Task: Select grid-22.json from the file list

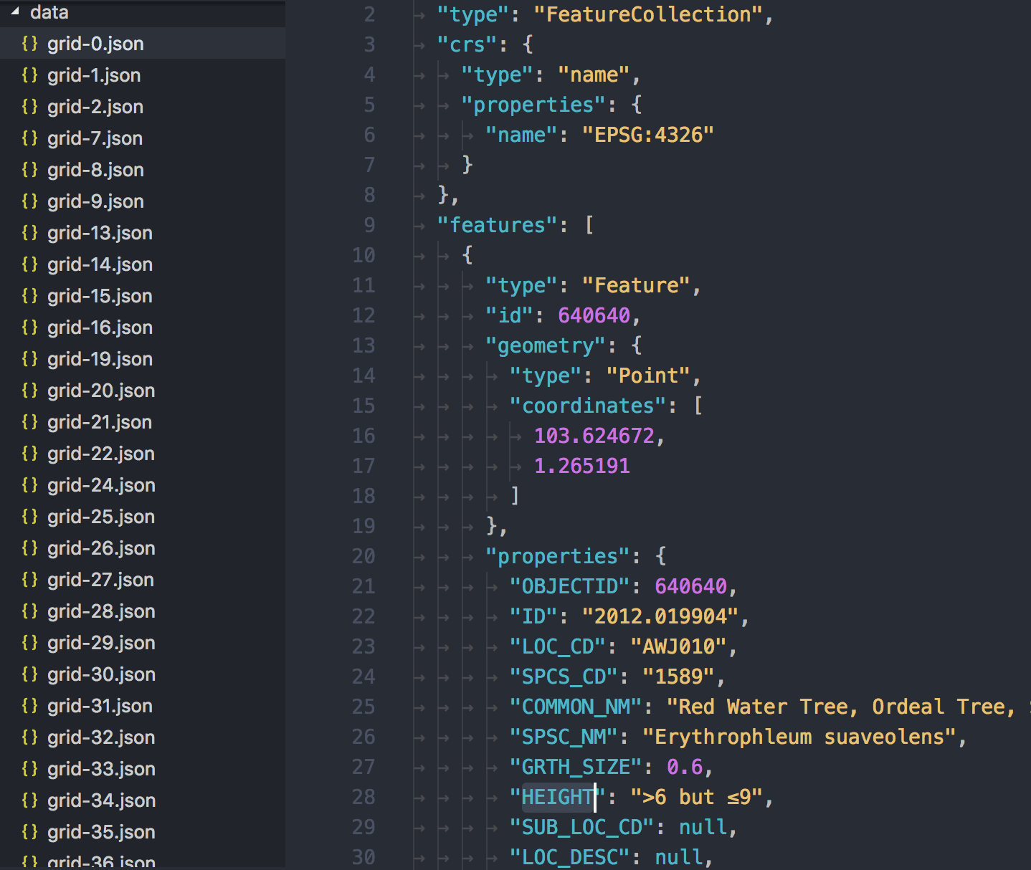Action: (101, 454)
